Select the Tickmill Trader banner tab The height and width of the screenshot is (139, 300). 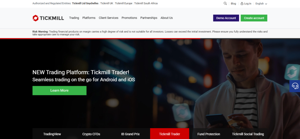[x=170, y=134]
